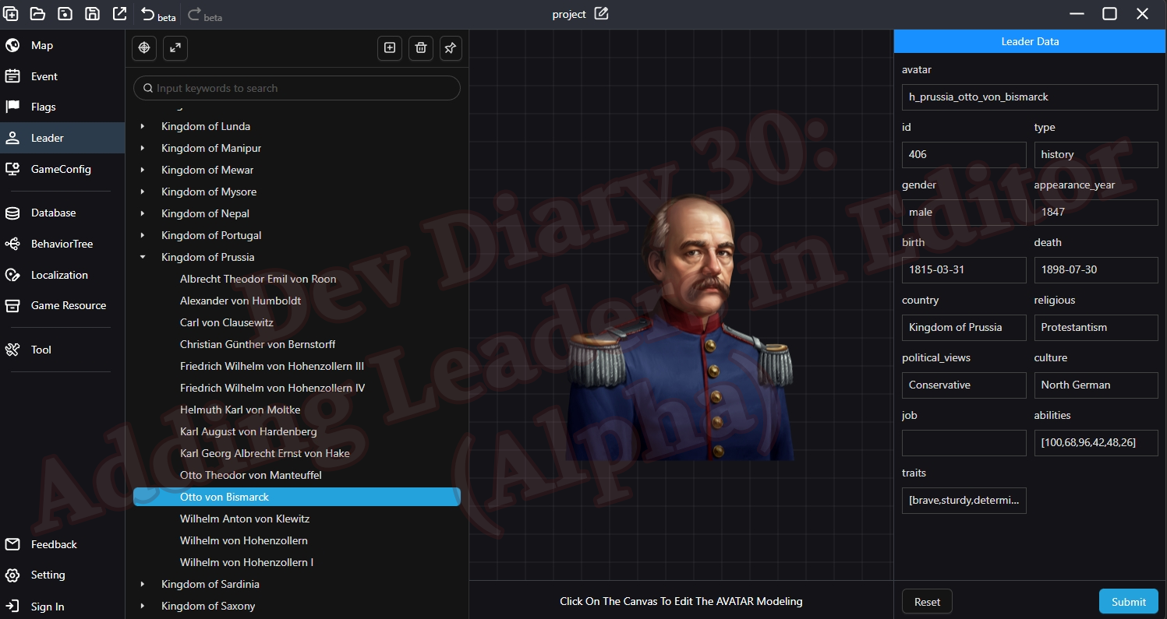This screenshot has height=619, width=1167.
Task: Open the BehaviorTree sidebar item
Action: tap(62, 244)
